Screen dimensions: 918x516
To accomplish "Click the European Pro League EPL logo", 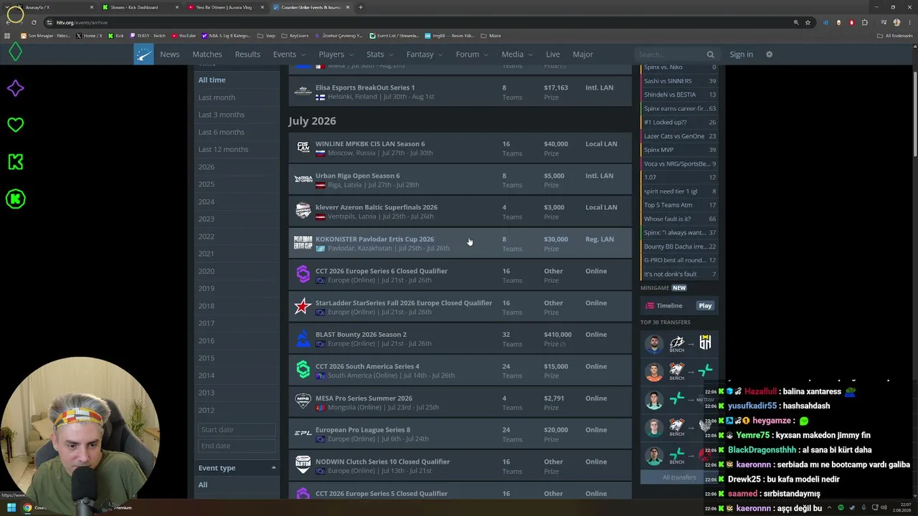I will [303, 434].
